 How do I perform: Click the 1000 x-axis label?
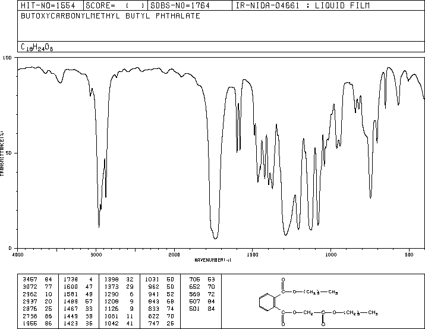[x=331, y=255]
